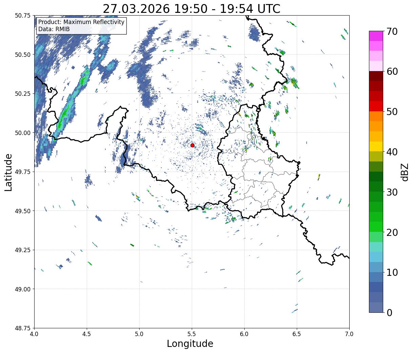Click the 60 tick label on colorbar
Screen dimensions: 413x352
click(392, 71)
